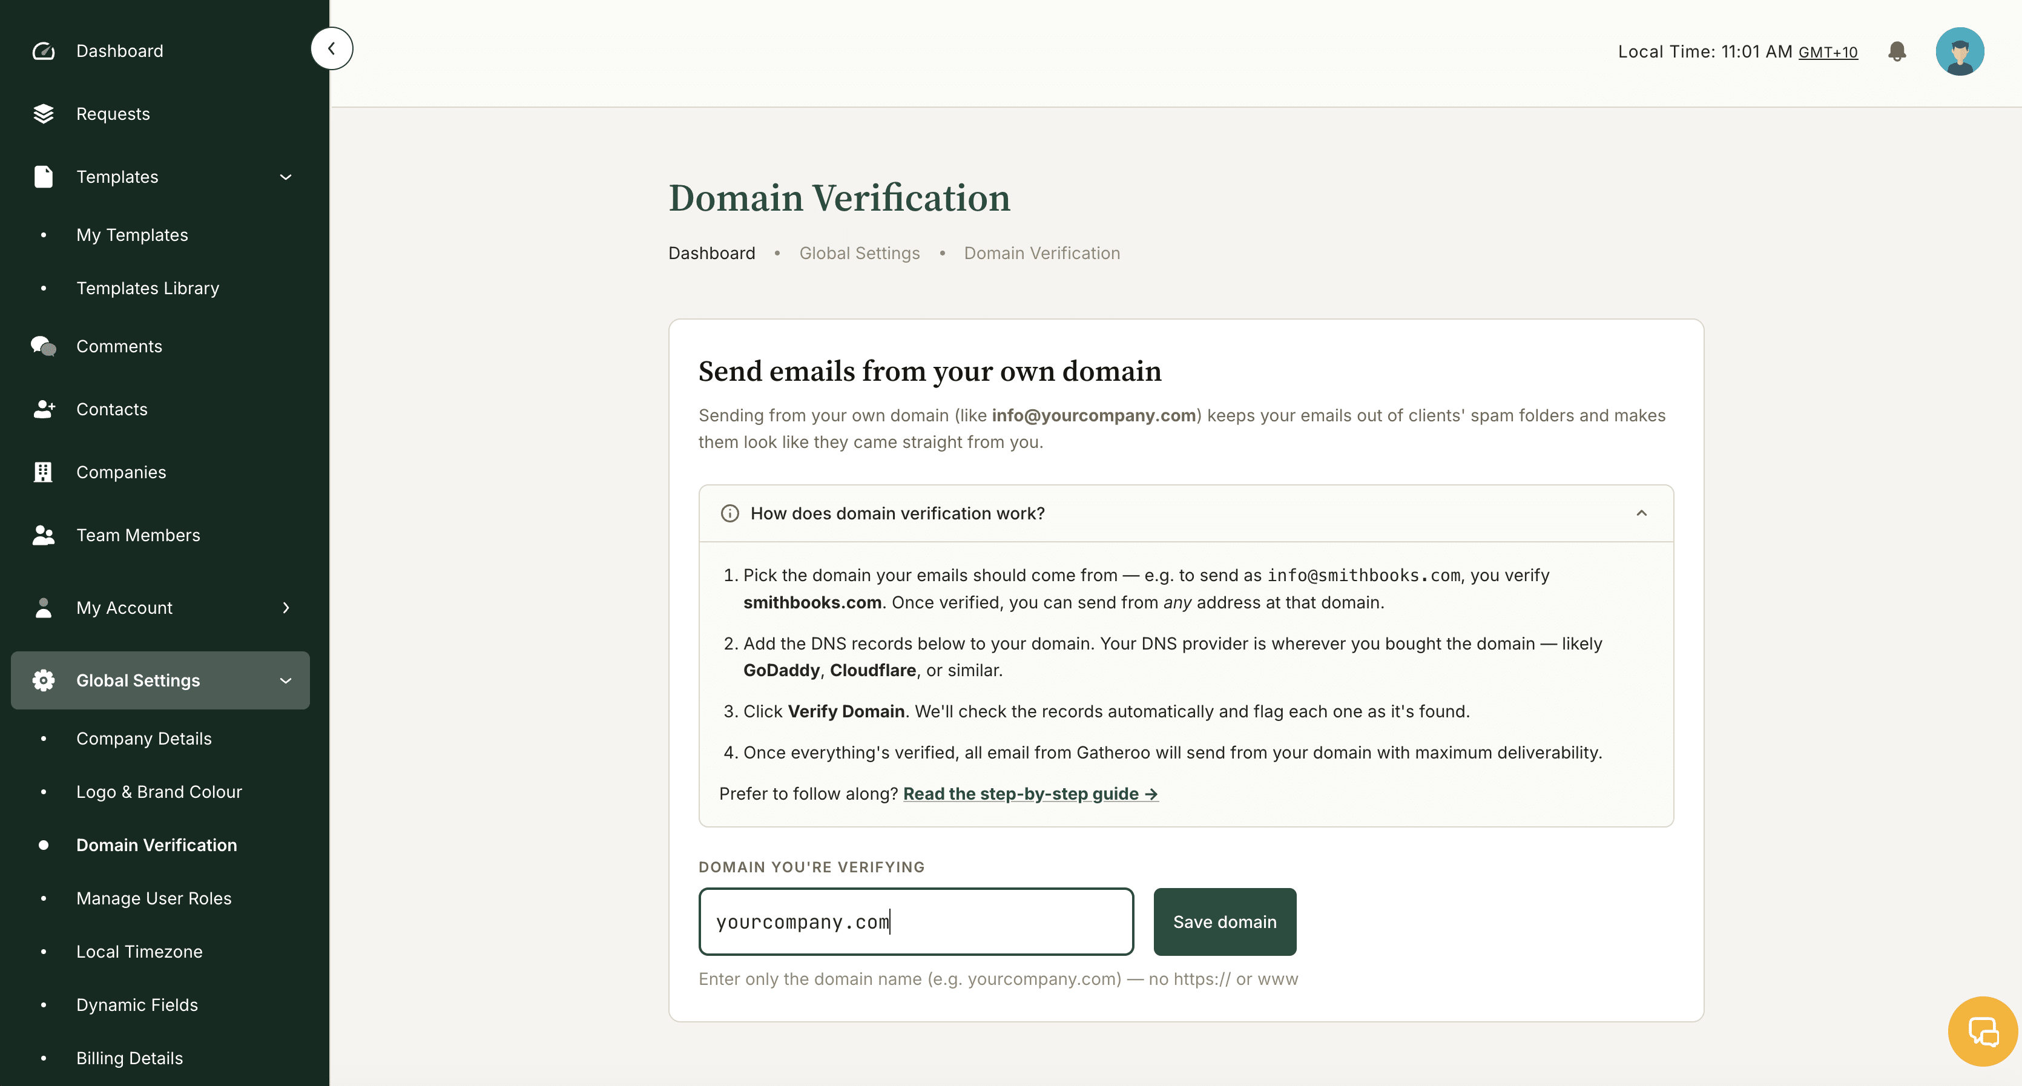Image resolution: width=2022 pixels, height=1086 pixels.
Task: Open the Contacts page
Action: coord(111,409)
